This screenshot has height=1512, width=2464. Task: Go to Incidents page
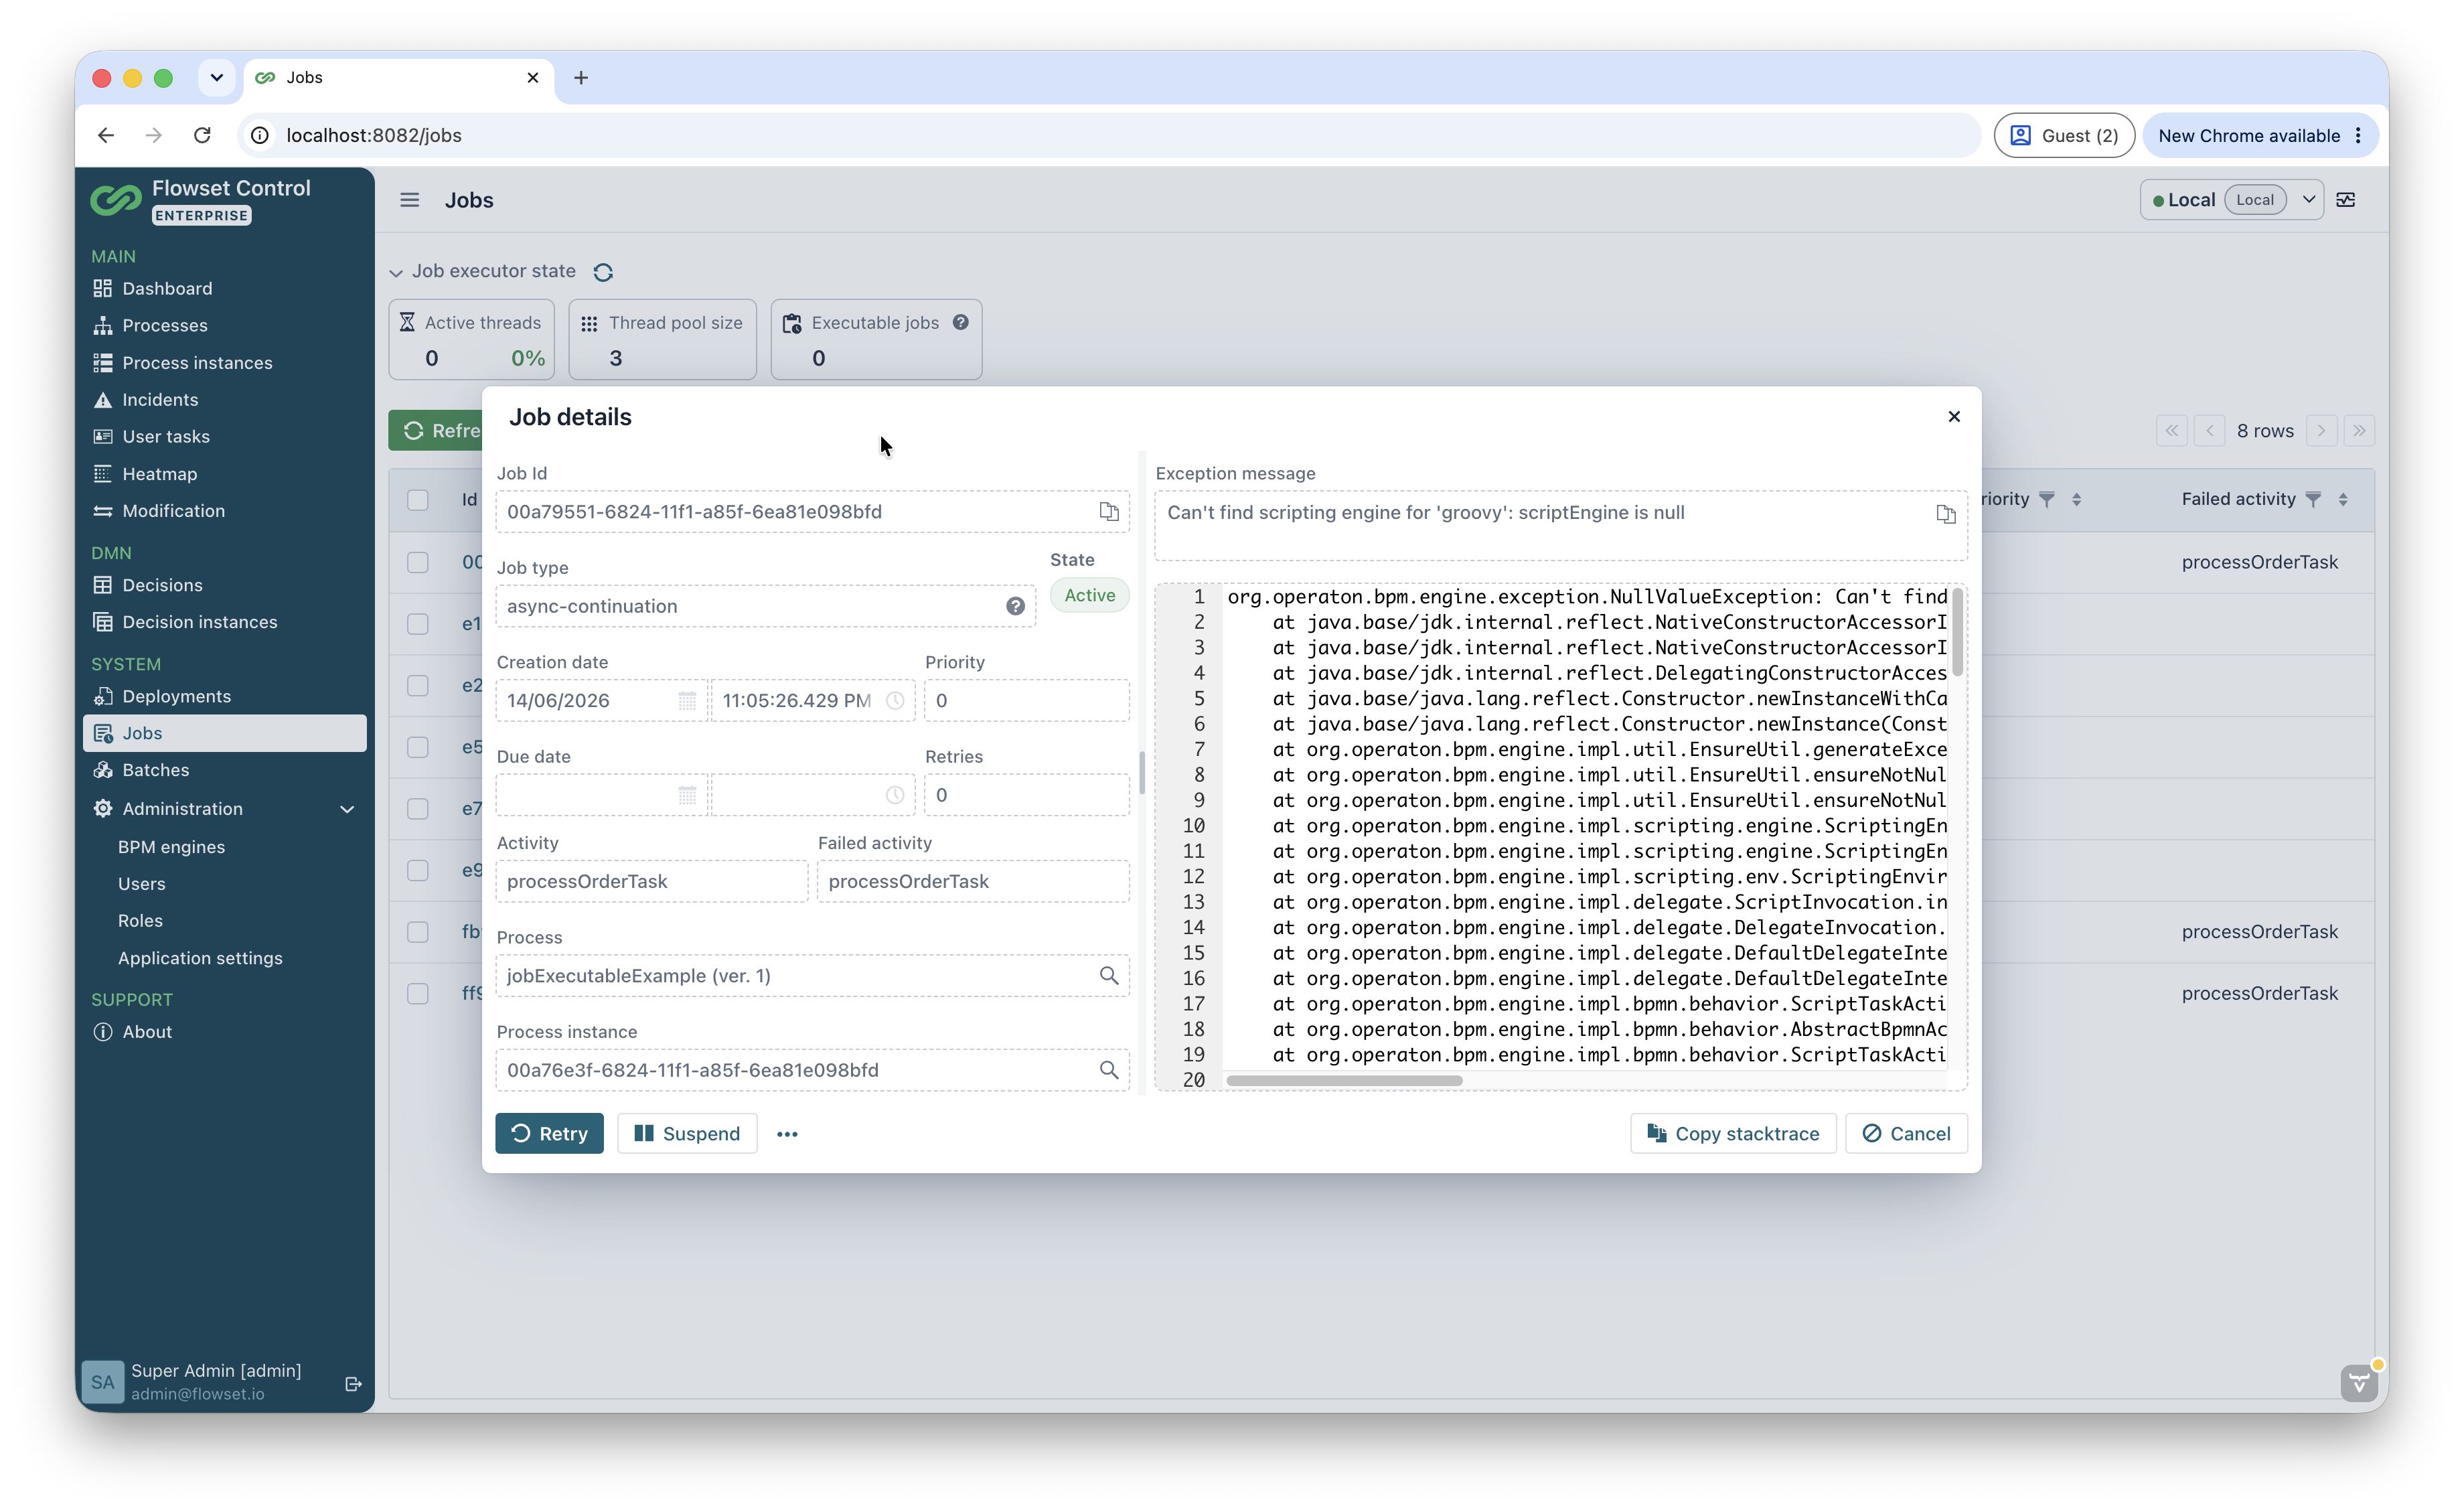(x=224, y=400)
